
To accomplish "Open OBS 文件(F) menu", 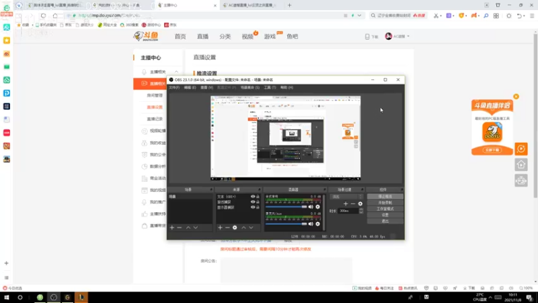I will point(174,88).
